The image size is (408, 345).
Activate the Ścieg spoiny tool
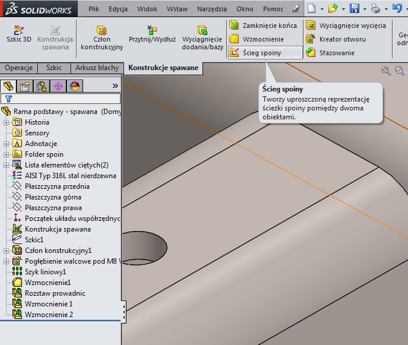tap(262, 53)
